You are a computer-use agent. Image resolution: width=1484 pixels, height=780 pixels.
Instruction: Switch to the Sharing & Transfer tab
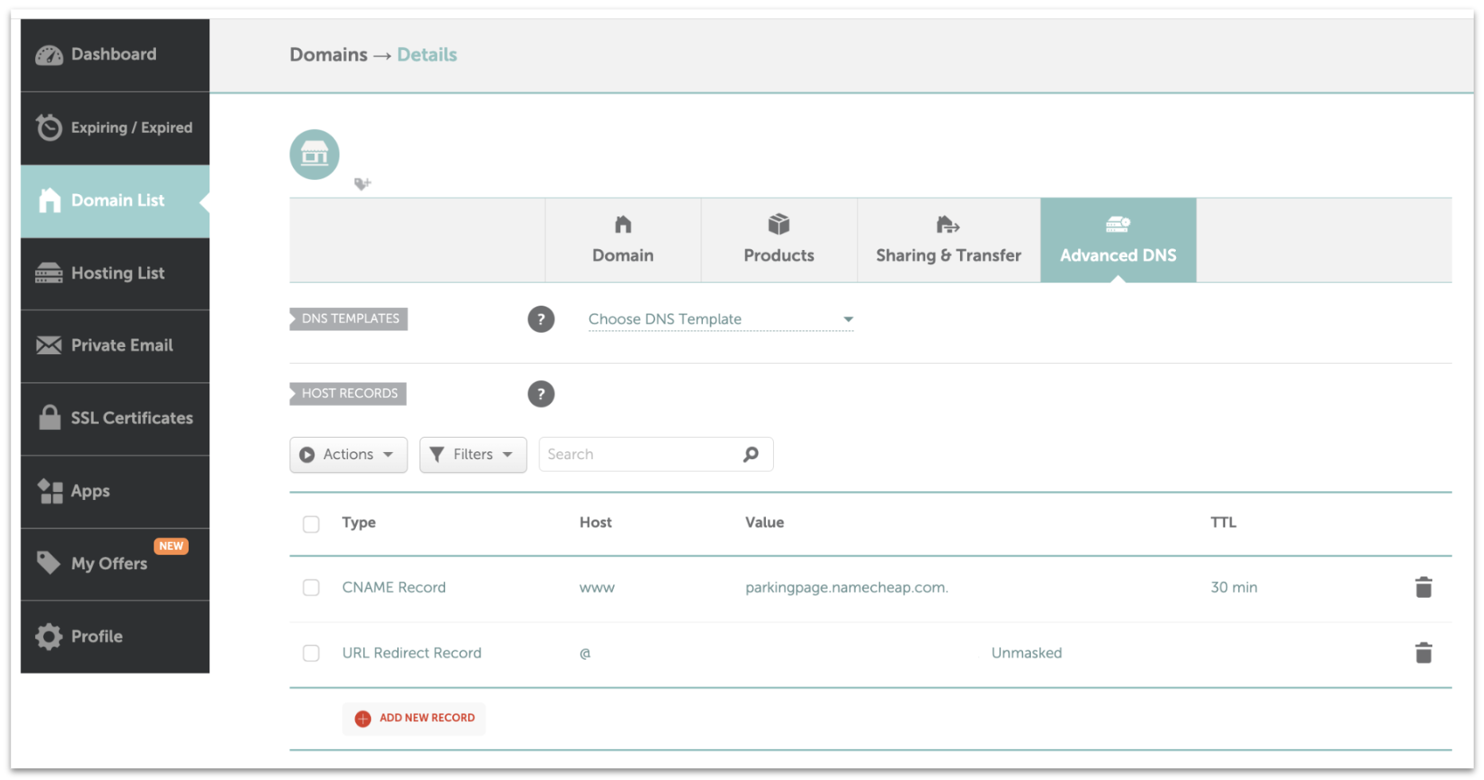(947, 240)
